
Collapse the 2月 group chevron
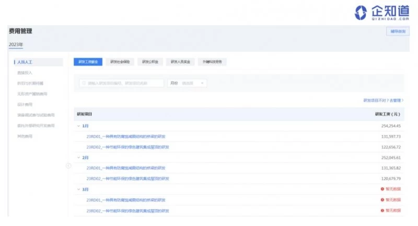pos(78,157)
